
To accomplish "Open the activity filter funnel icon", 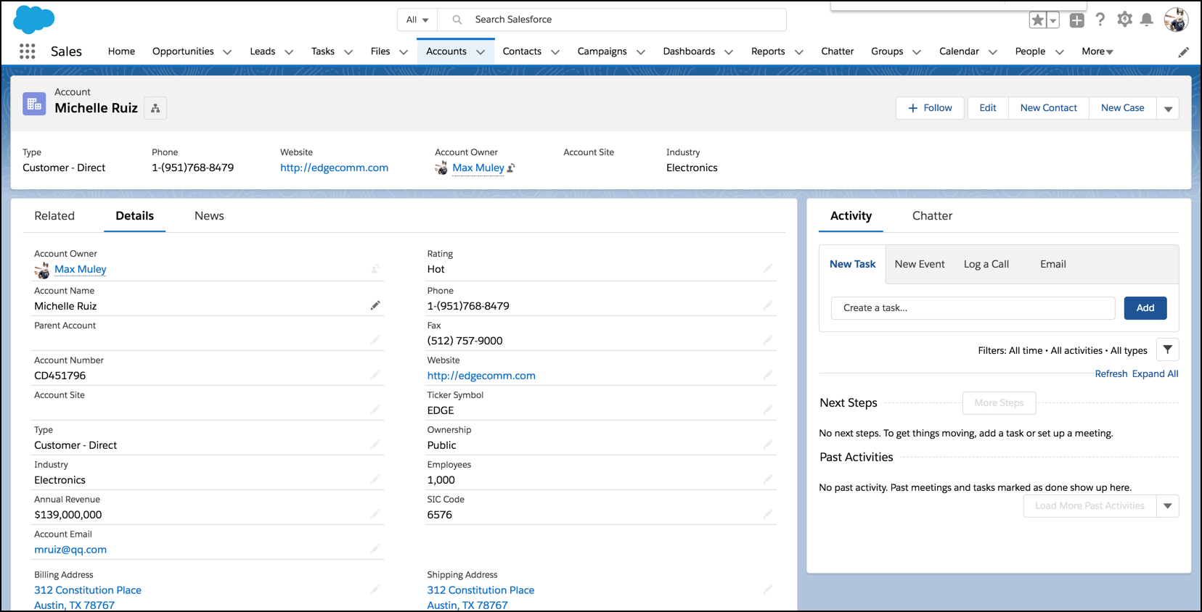I will pos(1167,350).
